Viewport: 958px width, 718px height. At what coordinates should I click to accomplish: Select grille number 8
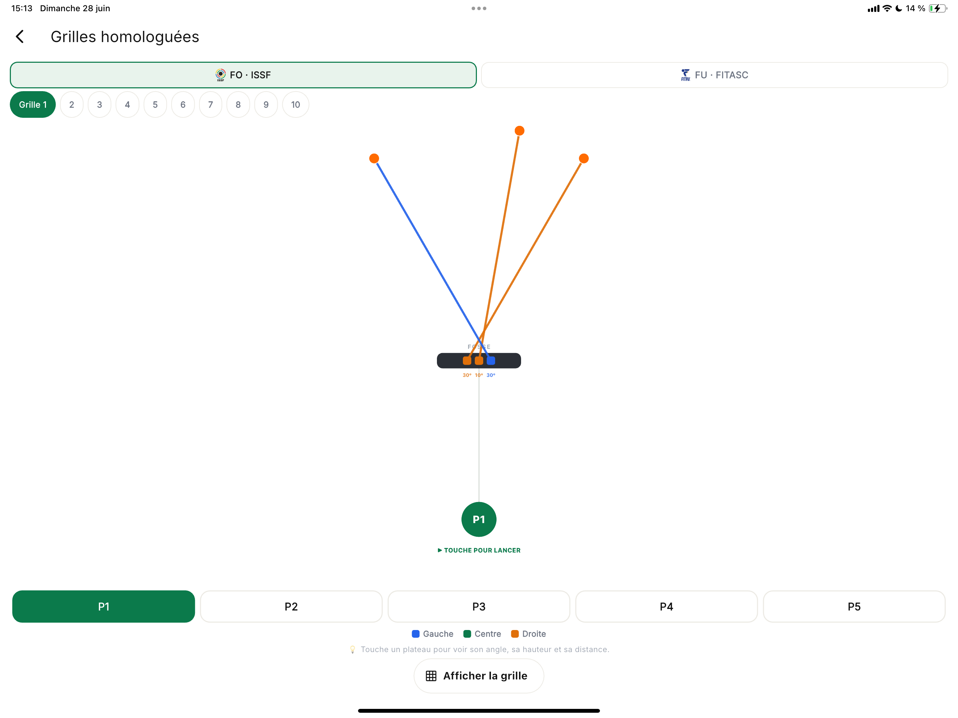(238, 104)
